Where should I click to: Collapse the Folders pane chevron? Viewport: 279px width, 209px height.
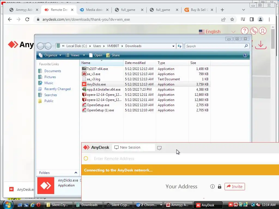(76, 173)
